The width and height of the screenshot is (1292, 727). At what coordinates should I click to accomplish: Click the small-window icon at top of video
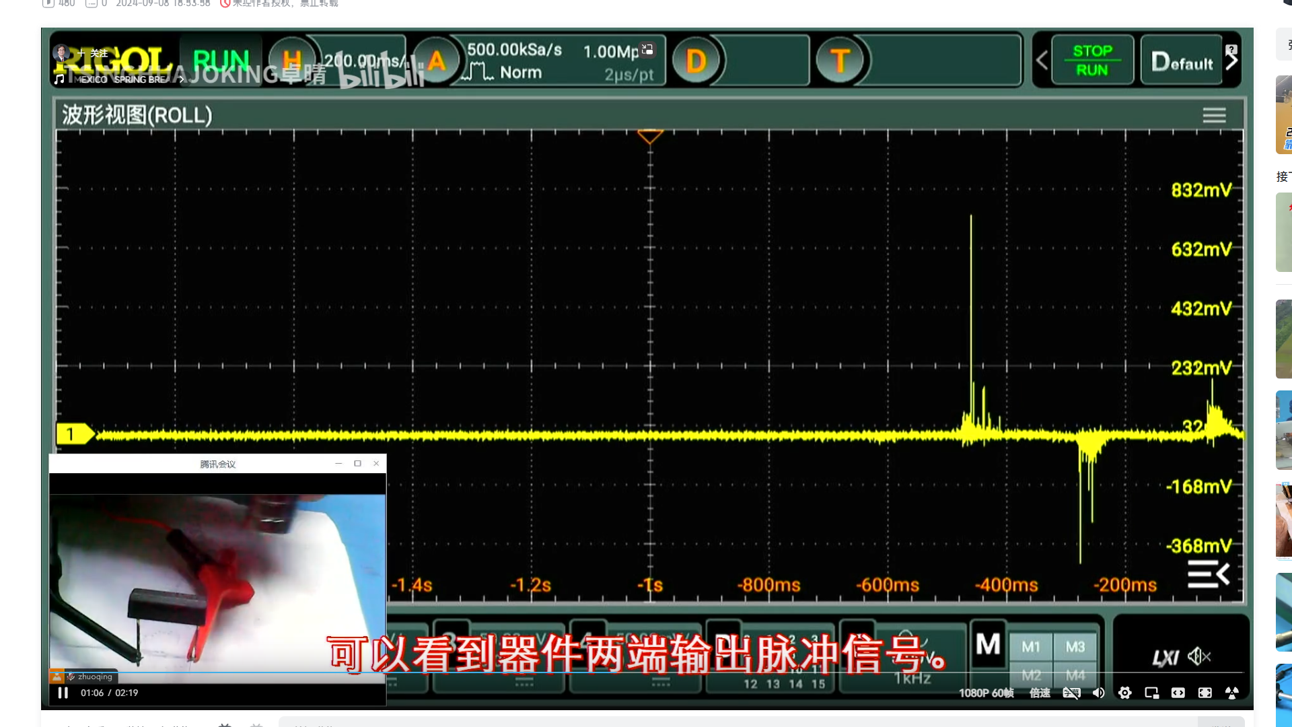tap(647, 49)
